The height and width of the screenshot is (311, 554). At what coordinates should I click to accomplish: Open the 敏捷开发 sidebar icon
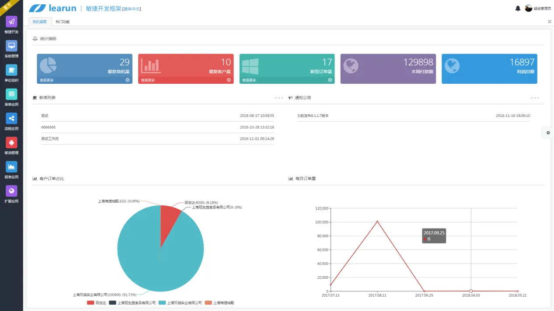tap(11, 21)
